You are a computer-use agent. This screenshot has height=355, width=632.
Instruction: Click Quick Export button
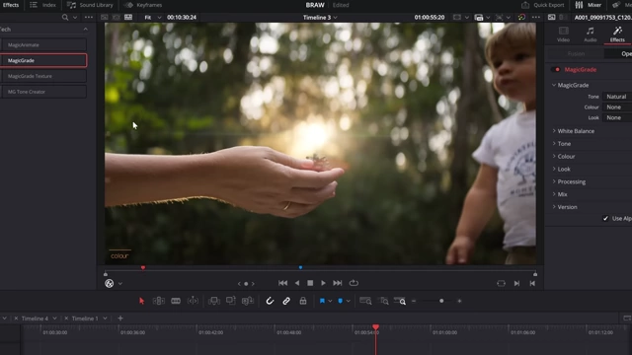[543, 5]
